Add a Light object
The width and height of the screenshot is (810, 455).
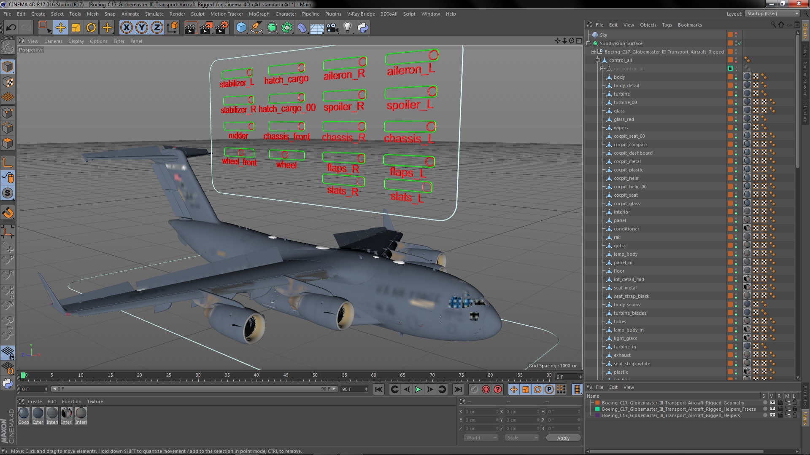point(348,28)
